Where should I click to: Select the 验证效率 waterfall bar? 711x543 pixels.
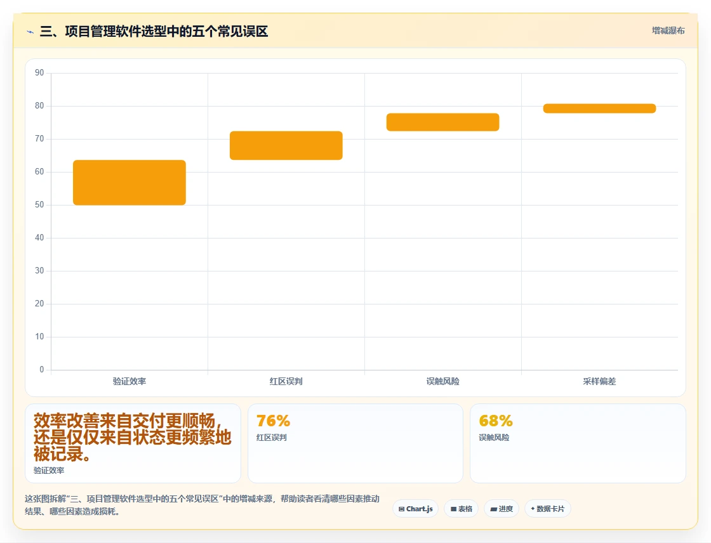[130, 183]
